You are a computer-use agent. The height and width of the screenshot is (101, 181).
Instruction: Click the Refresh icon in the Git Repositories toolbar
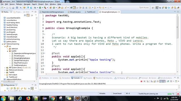coord(22,89)
